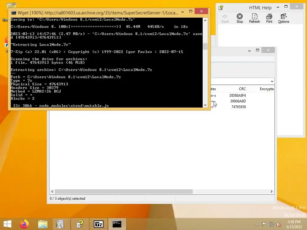This screenshot has width=307, height=230.
Task: Minimize the Wget console window
Action: pyautogui.click(x=183, y=12)
